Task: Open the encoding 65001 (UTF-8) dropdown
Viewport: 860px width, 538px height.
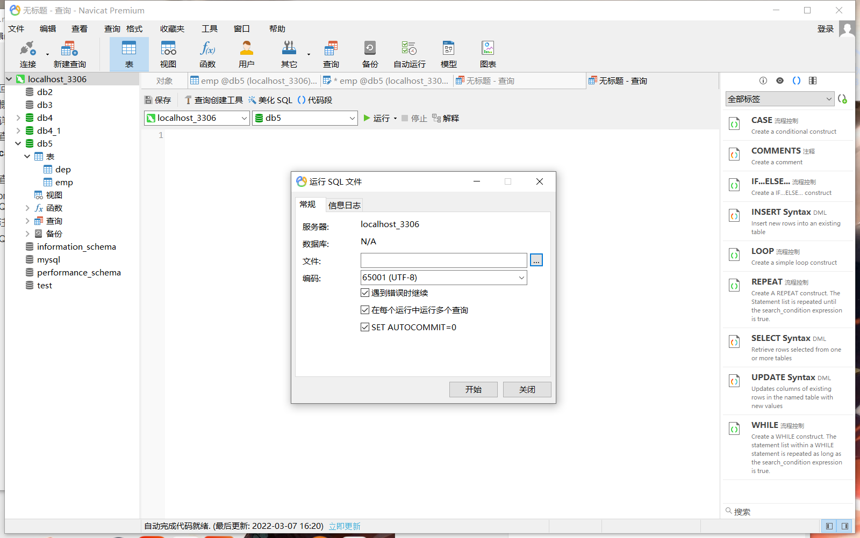Action: click(x=443, y=278)
